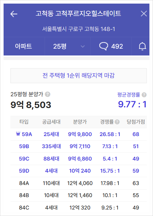The image size is (153, 216).
Task: Click 88세대 in the 59C row
Action: point(51,159)
